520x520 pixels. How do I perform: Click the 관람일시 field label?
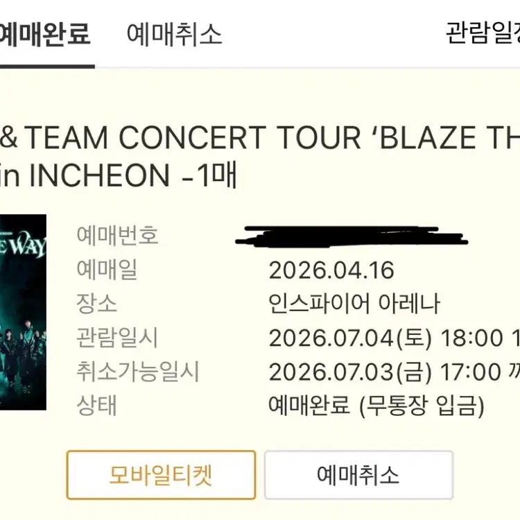tap(117, 338)
